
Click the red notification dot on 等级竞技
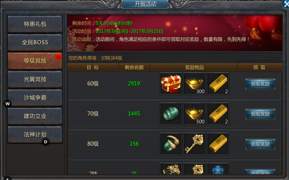click(x=58, y=57)
